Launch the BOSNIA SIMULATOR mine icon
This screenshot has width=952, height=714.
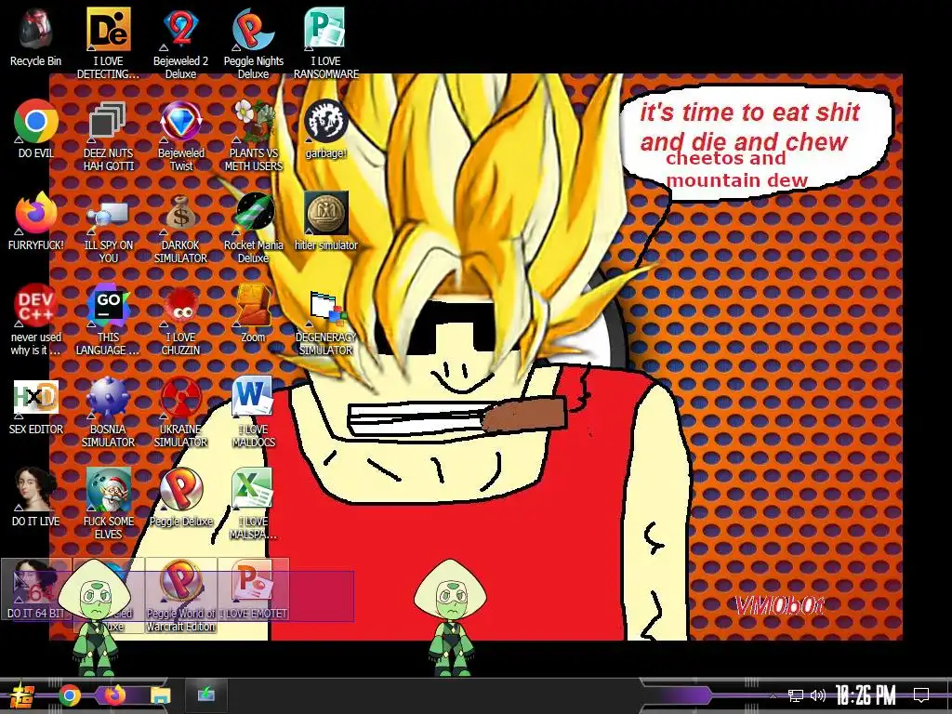108,413
